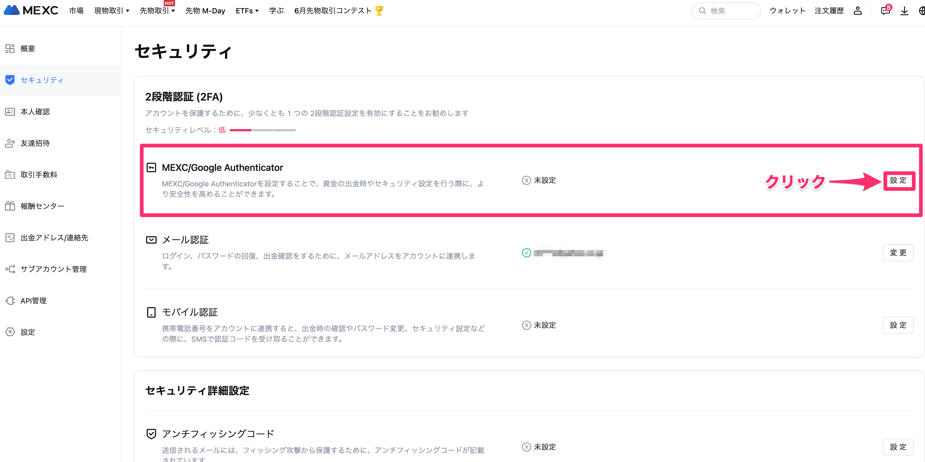This screenshot has width=925, height=462.
Task: Click the blurred email address text
Action: point(569,253)
